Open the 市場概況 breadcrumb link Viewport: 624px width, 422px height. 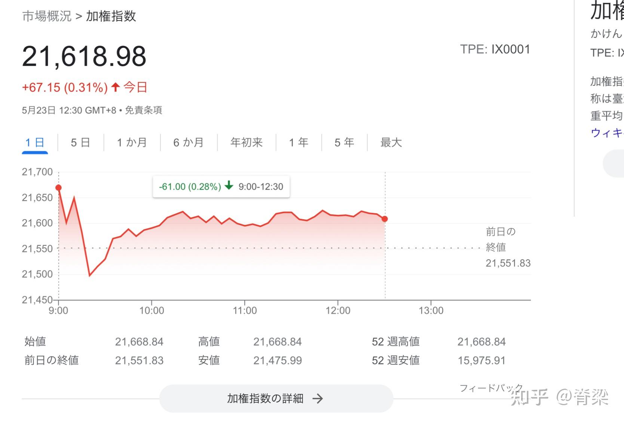point(47,16)
